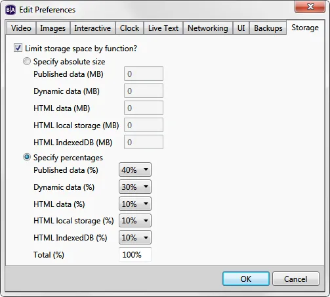The image size is (330, 297).
Task: Click OK to save preferences
Action: pyautogui.click(x=246, y=279)
